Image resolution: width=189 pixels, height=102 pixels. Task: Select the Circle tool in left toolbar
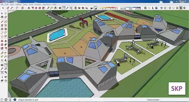coord(2,29)
